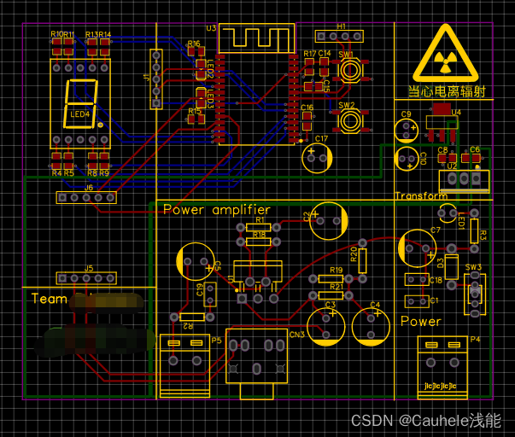Select resistor R20 footprint

362,261
